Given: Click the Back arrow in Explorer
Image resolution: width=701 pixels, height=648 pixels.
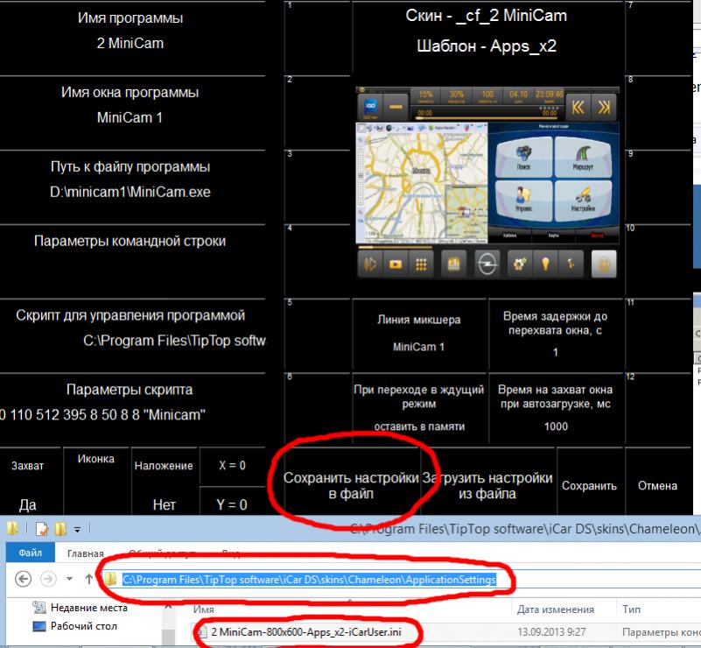Looking at the screenshot, I should (24, 579).
